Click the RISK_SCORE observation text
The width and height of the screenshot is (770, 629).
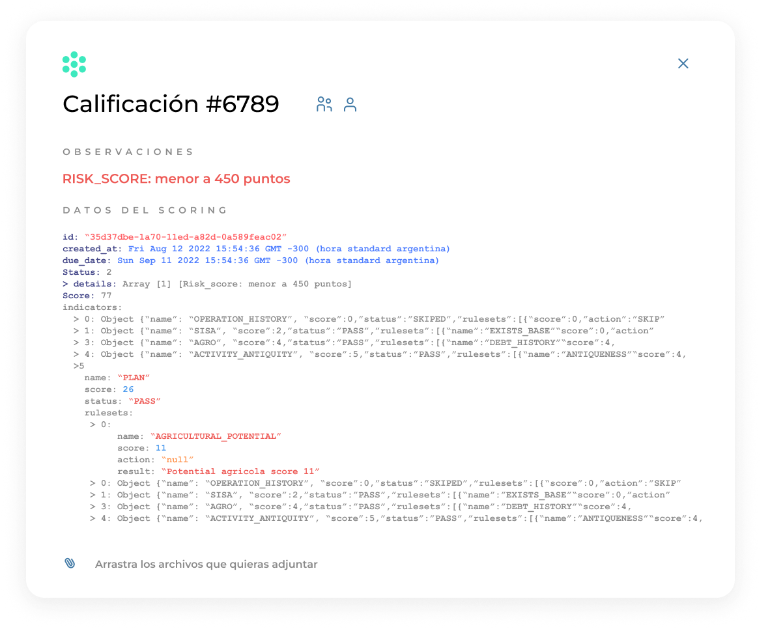coord(177,178)
